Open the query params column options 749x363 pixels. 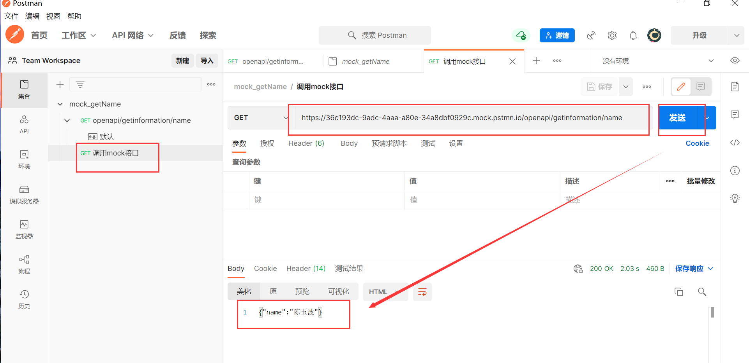click(670, 181)
